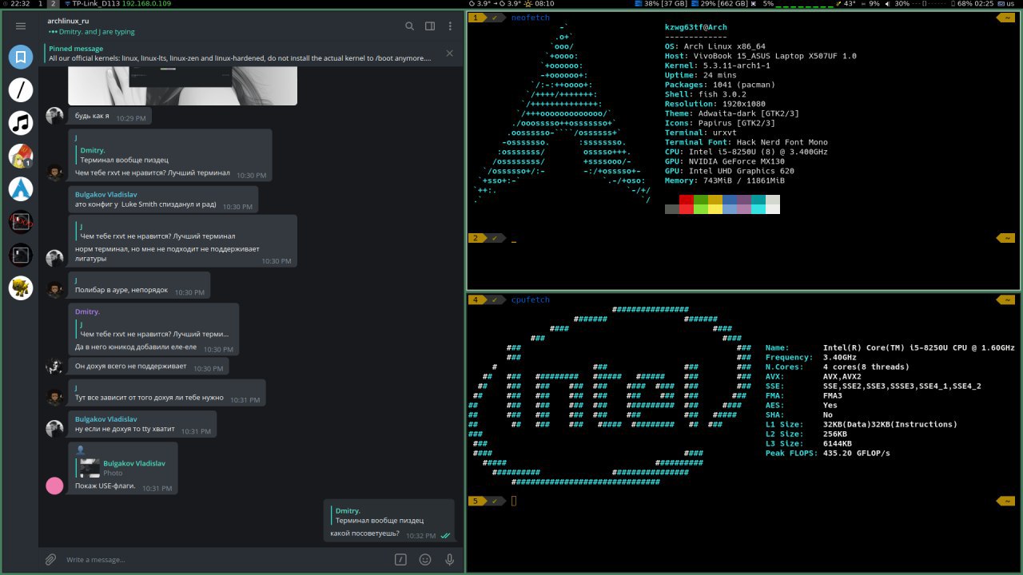Click 'kzwg63tf@Arch' in neofetch output

(695, 27)
